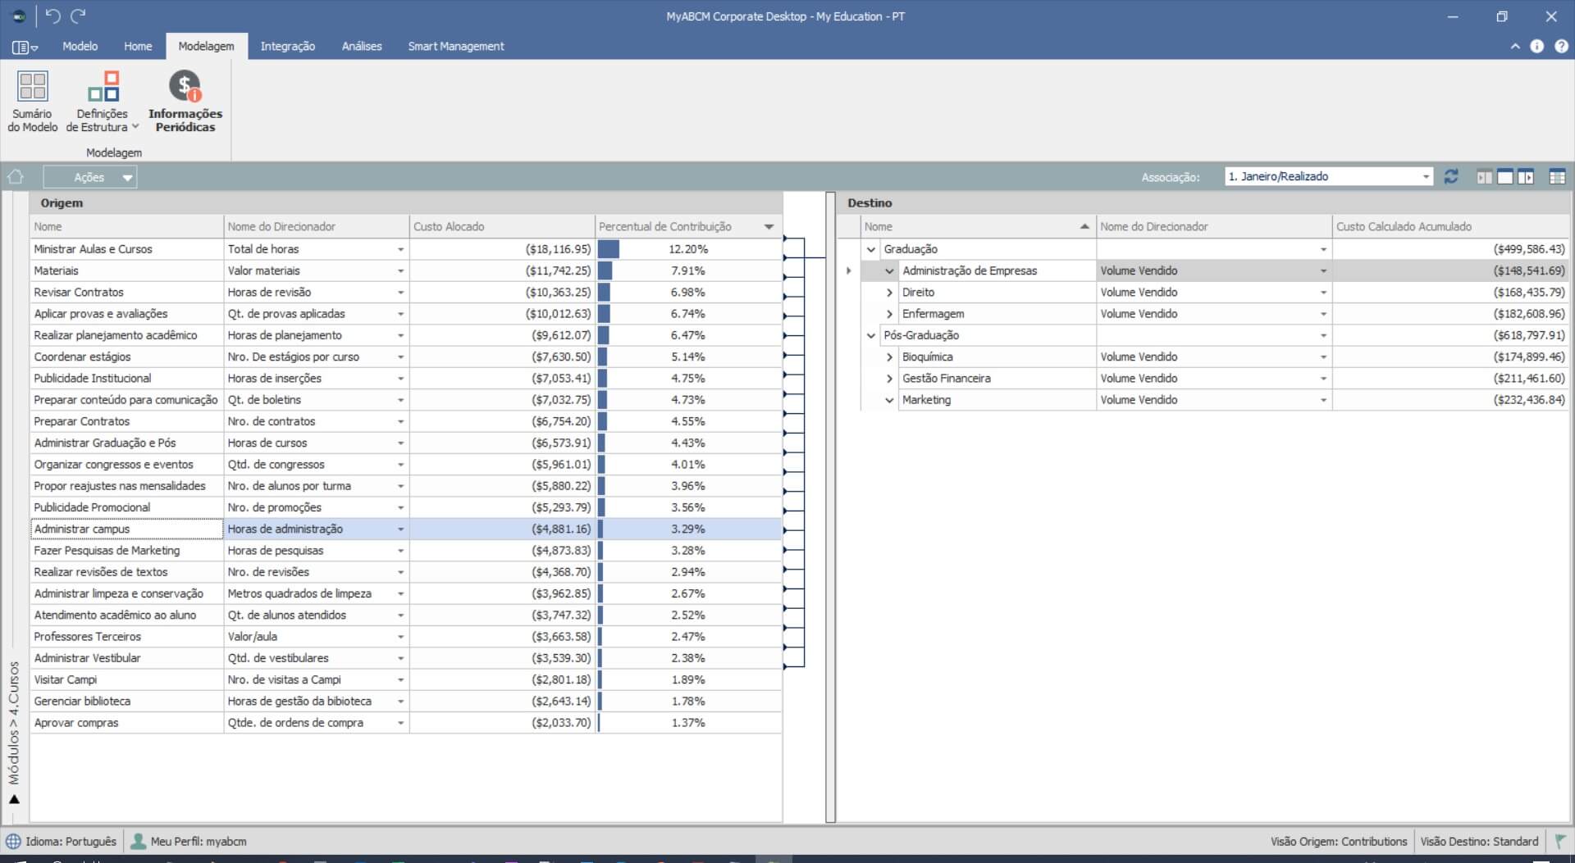Open Sumário do Modelo

(33, 102)
